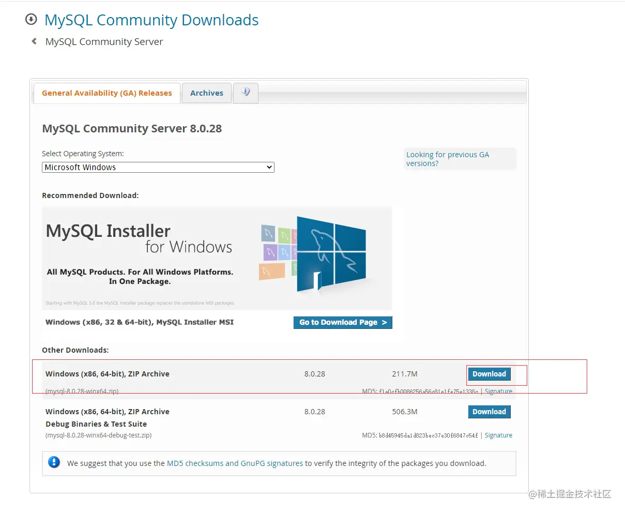Open MD5 checksums and GnuPG signatures link
Image resolution: width=625 pixels, height=513 pixels.
(235, 463)
